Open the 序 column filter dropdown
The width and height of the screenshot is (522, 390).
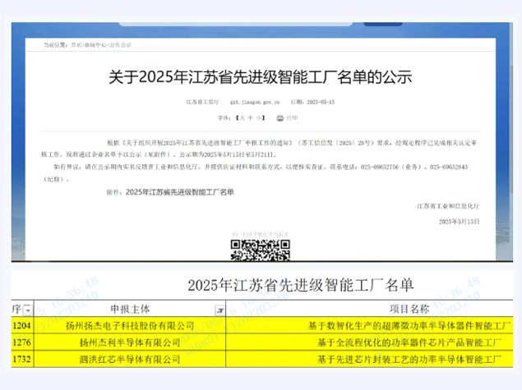[x=28, y=310]
